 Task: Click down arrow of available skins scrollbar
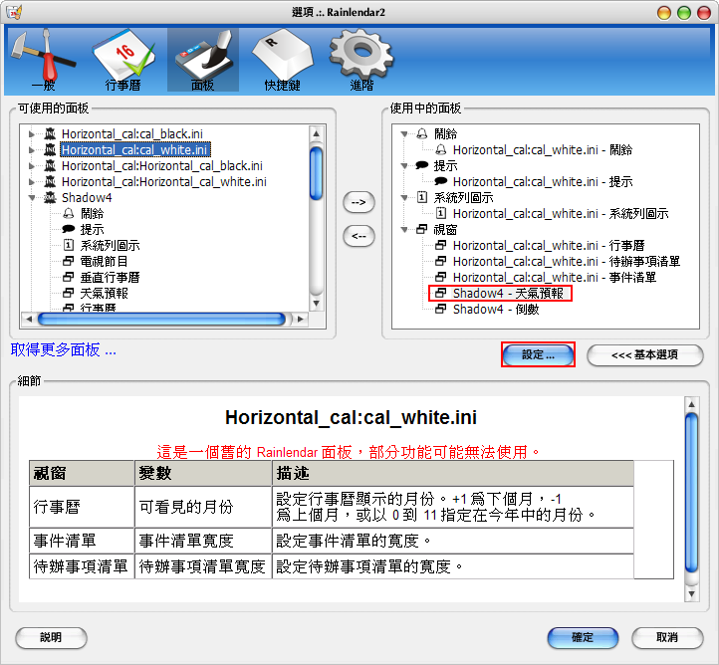316,304
